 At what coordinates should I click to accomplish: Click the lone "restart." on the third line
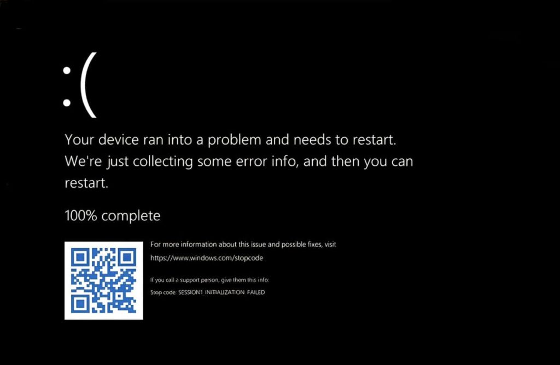coord(86,183)
